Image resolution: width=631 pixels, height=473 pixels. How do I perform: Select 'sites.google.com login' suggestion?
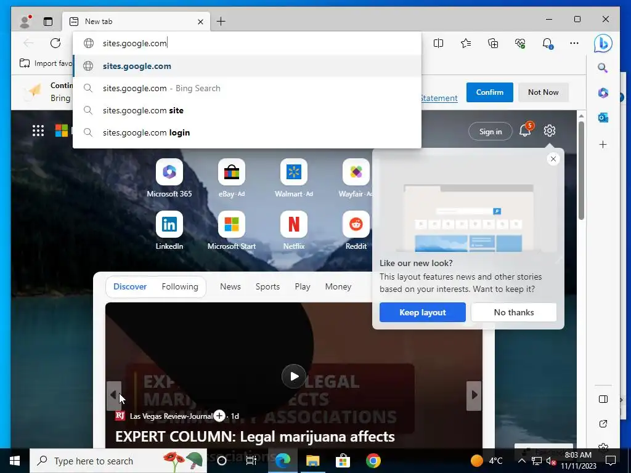pos(247,132)
